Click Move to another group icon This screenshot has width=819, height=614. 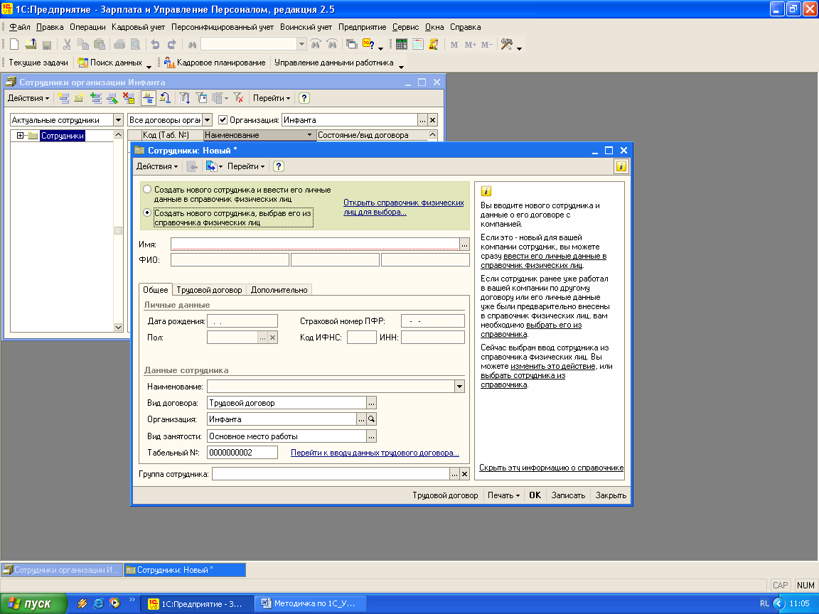(165, 97)
